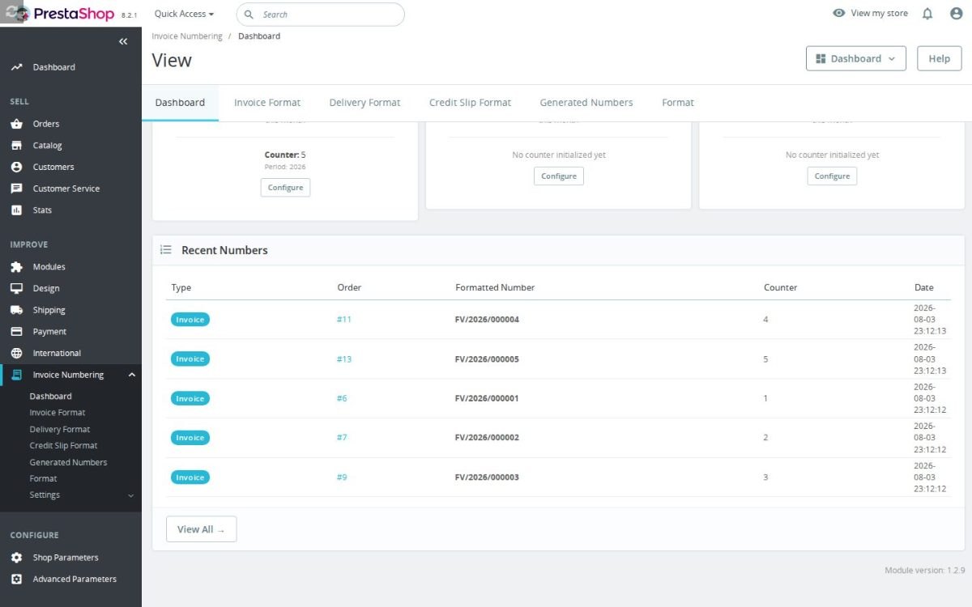The height and width of the screenshot is (607, 972).
Task: Open Invoice Format in sidebar submenu
Action: pyautogui.click(x=58, y=413)
